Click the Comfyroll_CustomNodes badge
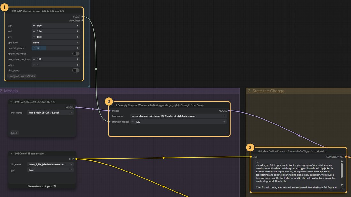 tap(21, 76)
